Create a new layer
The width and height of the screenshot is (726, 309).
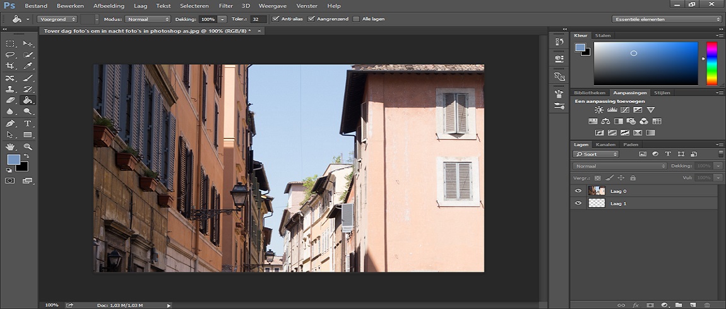693,305
